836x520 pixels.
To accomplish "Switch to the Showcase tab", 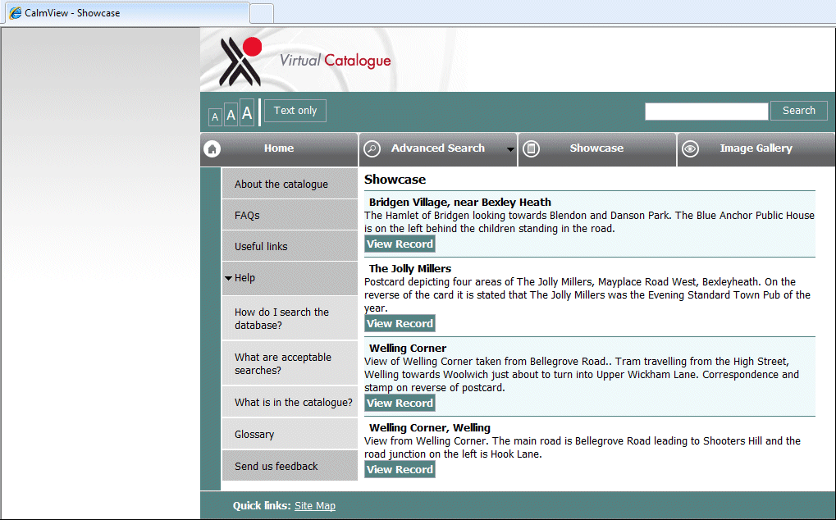I will (596, 148).
